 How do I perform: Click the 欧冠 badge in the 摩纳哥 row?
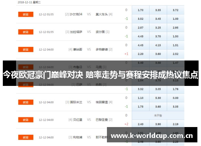(26, 50)
